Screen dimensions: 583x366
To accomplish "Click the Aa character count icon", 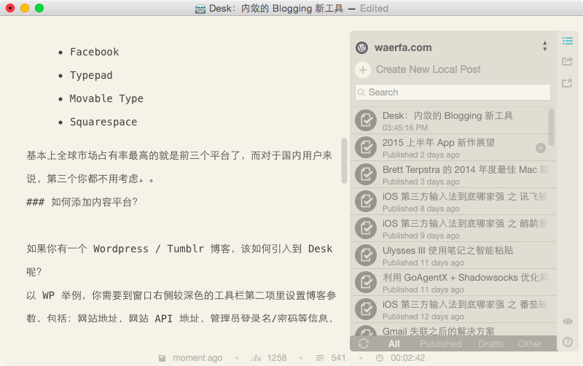I will [x=256, y=358].
